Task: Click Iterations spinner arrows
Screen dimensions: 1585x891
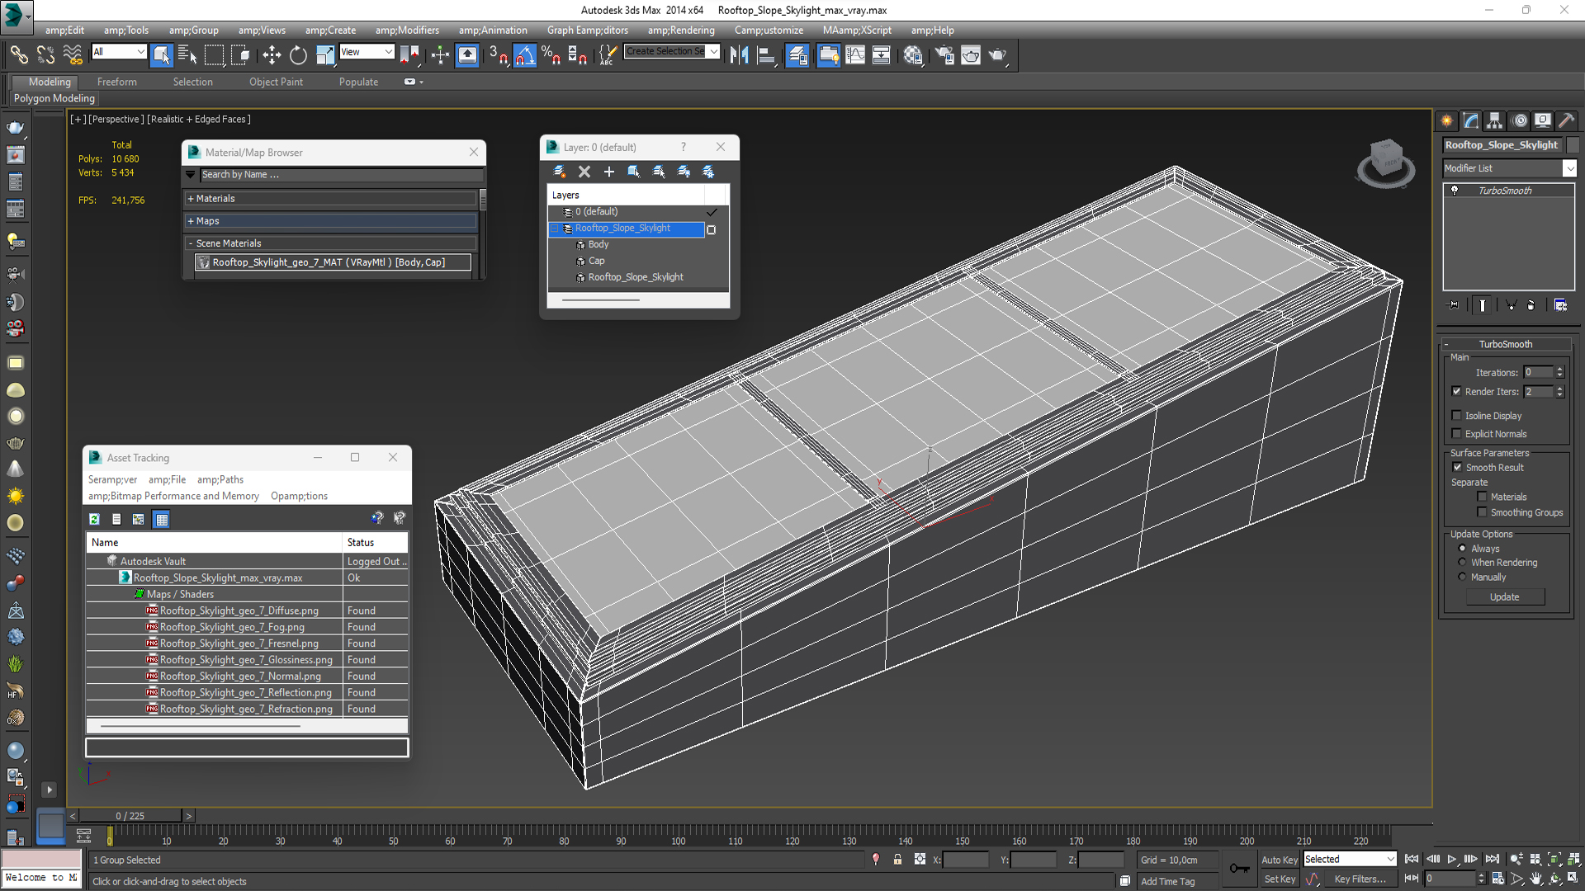Action: pyautogui.click(x=1559, y=373)
